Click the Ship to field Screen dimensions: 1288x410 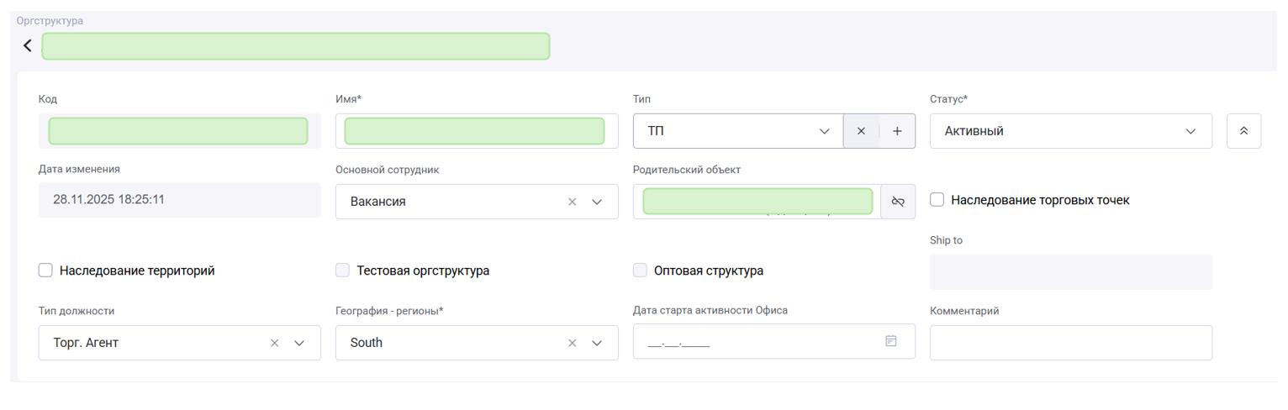coord(1070,272)
